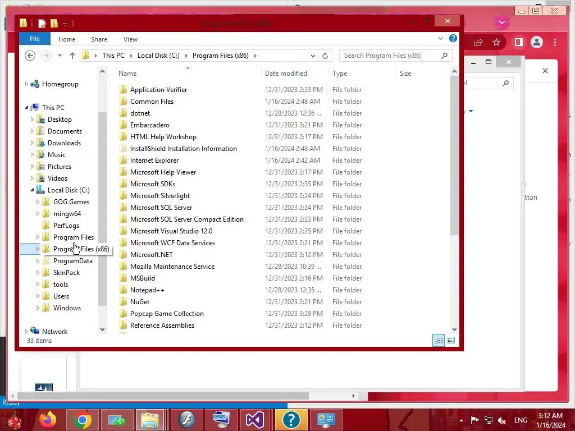Select the Embarcadero folder
This screenshot has width=575, height=431.
pos(149,125)
